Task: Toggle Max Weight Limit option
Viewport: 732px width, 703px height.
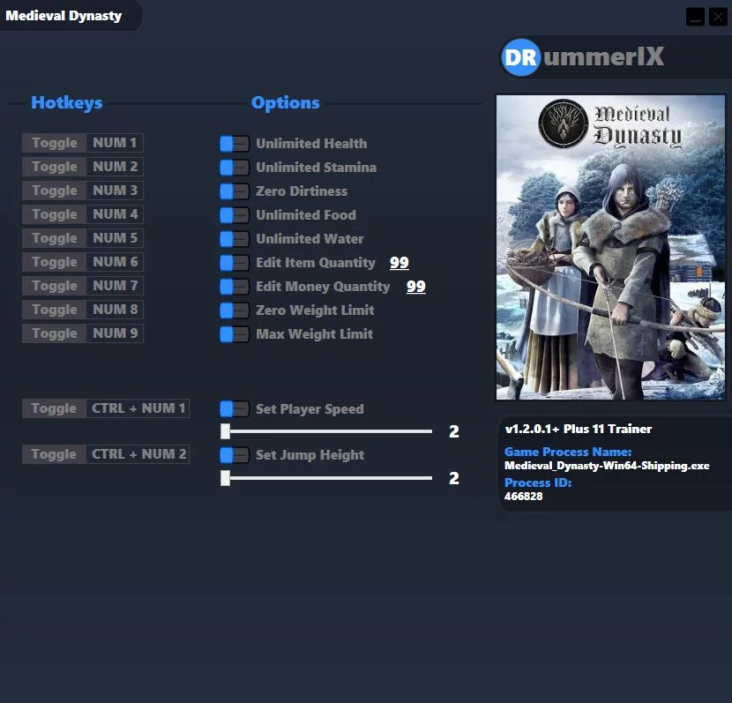Action: 235,333
